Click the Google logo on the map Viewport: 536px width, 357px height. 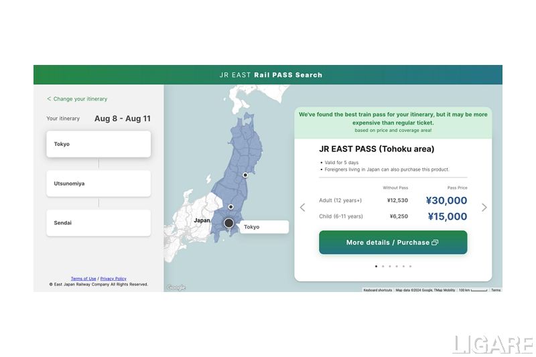click(x=176, y=287)
